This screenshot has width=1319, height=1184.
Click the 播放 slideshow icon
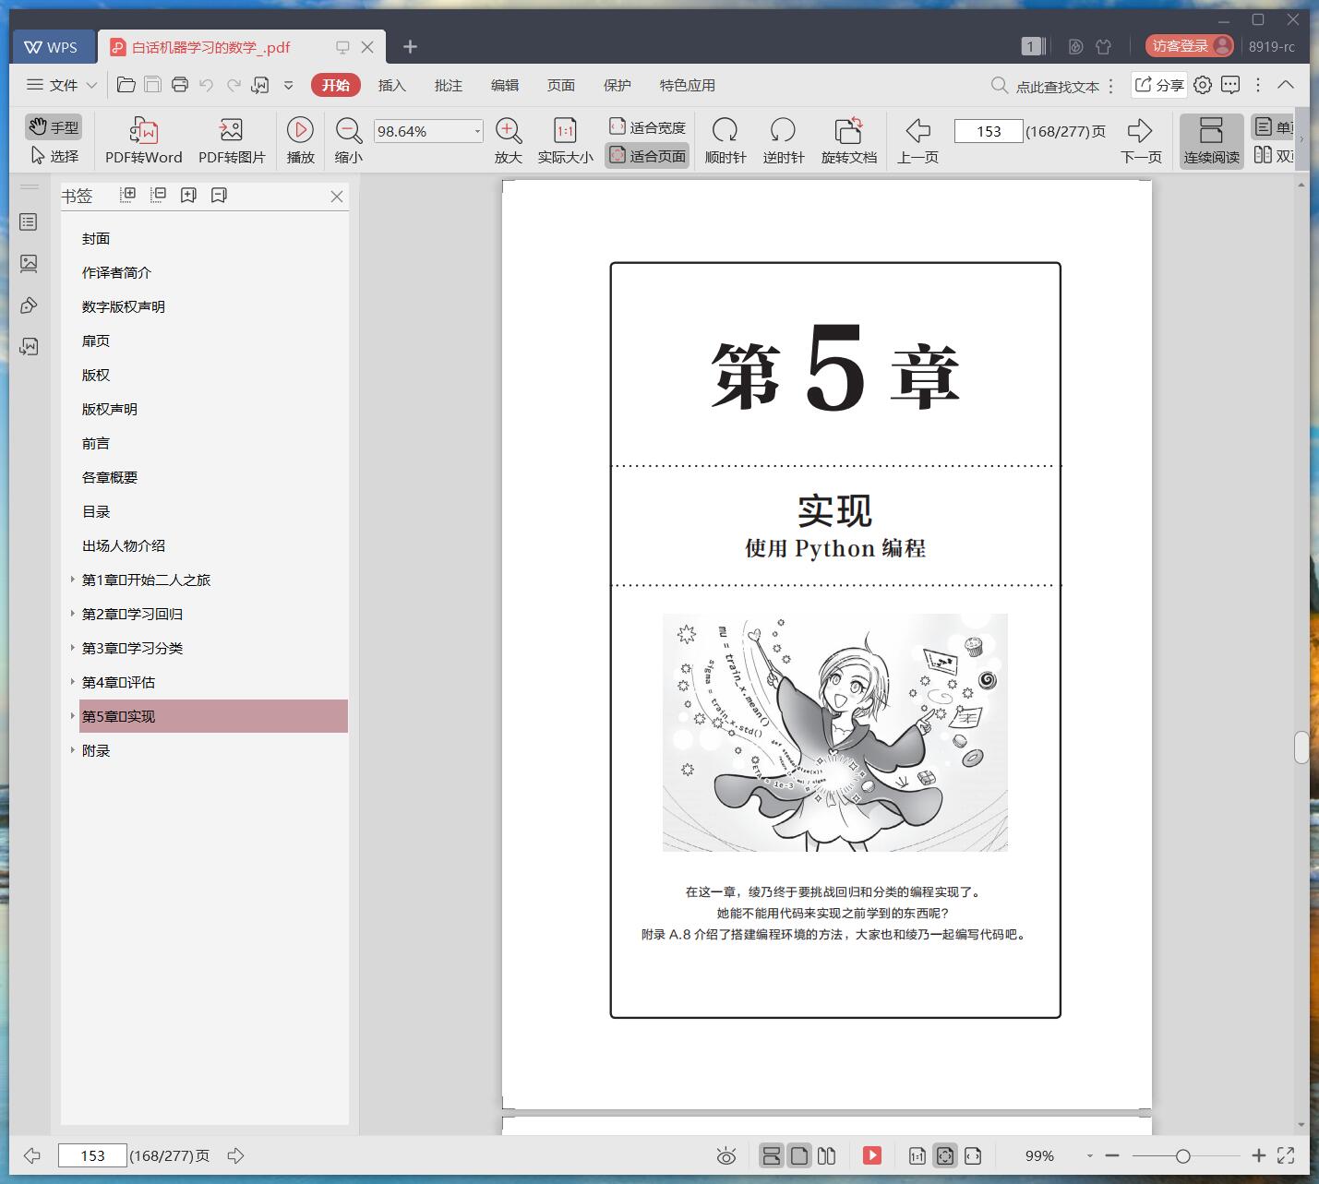(x=300, y=130)
